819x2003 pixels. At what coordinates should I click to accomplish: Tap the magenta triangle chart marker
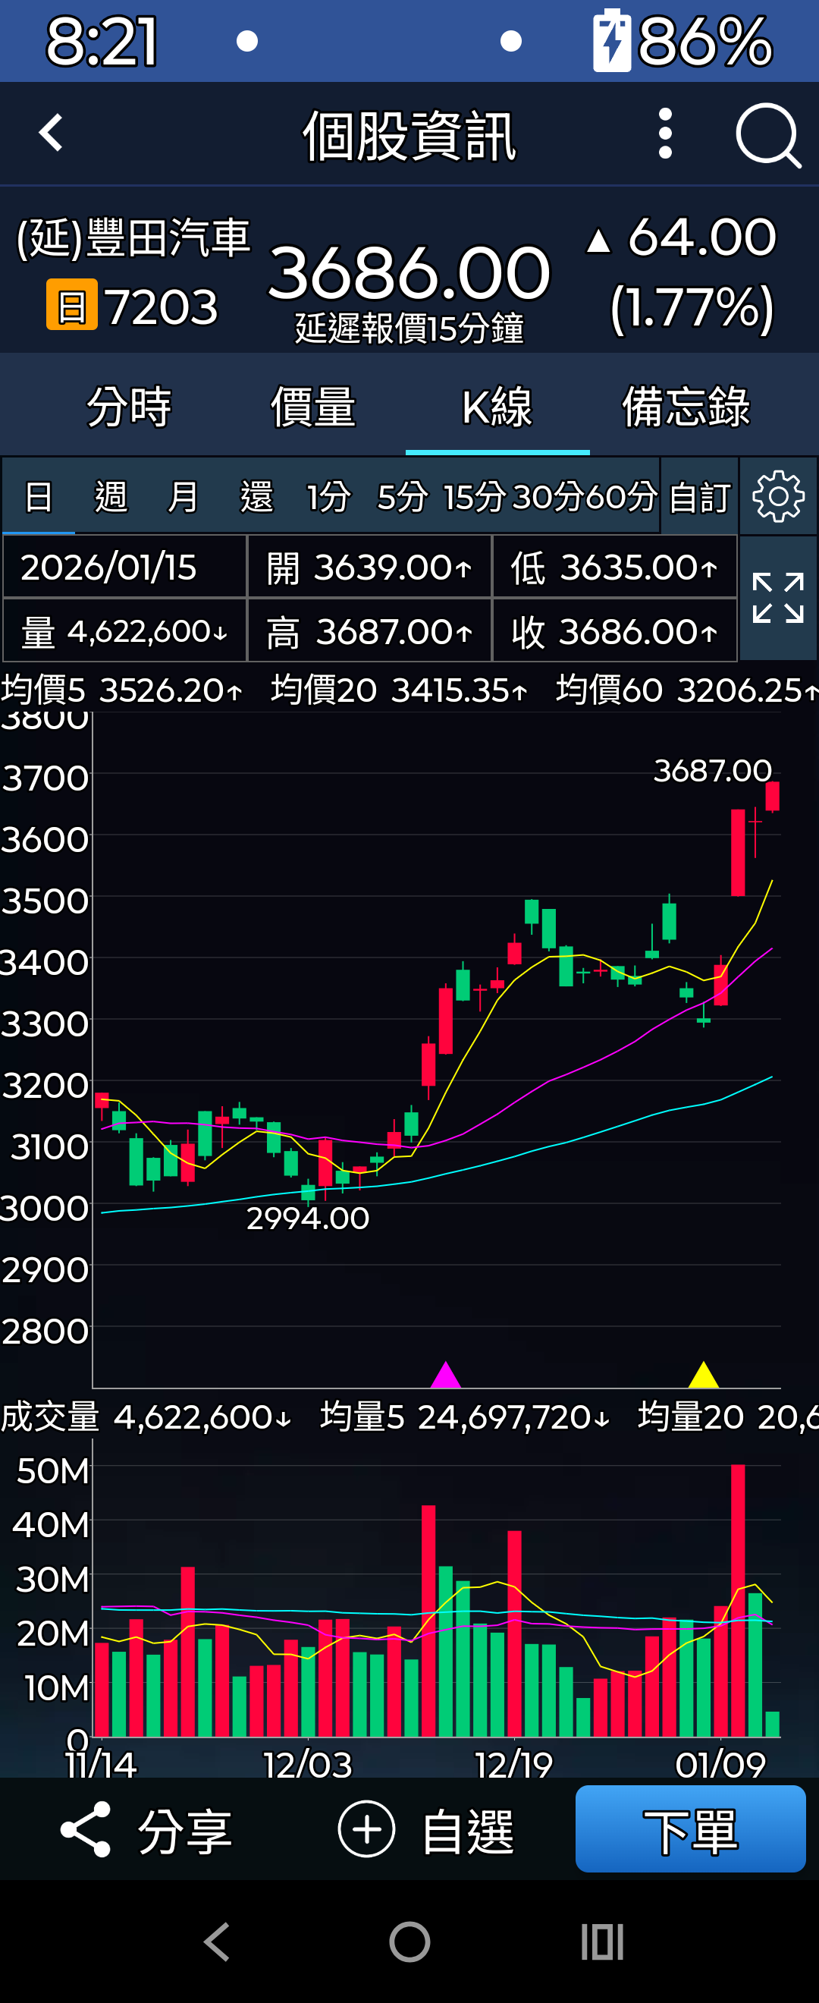click(x=446, y=1375)
